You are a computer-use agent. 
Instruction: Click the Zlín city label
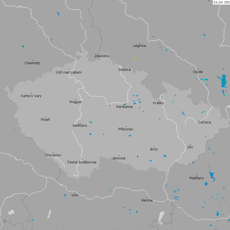190,147
